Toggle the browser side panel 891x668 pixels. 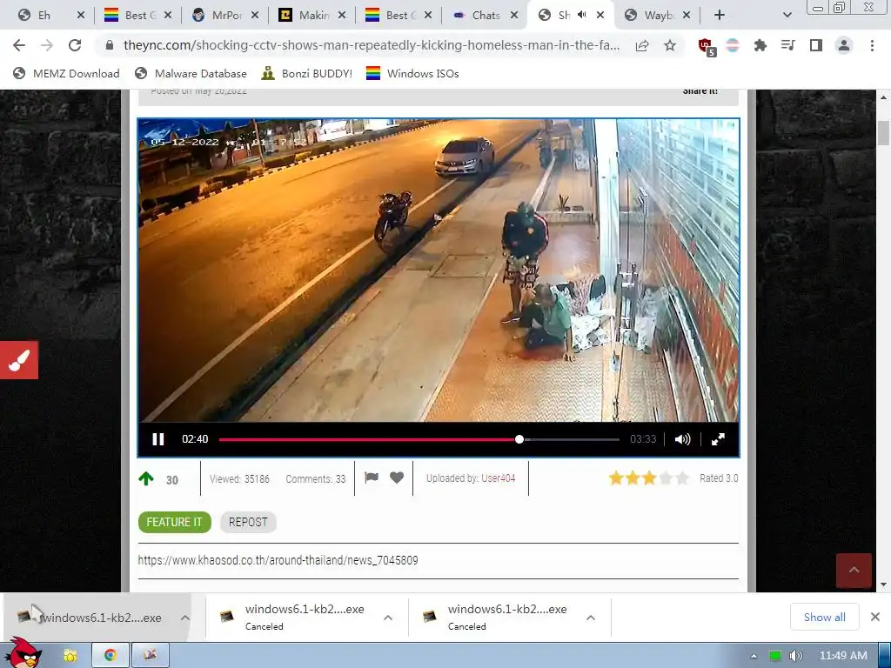816,45
